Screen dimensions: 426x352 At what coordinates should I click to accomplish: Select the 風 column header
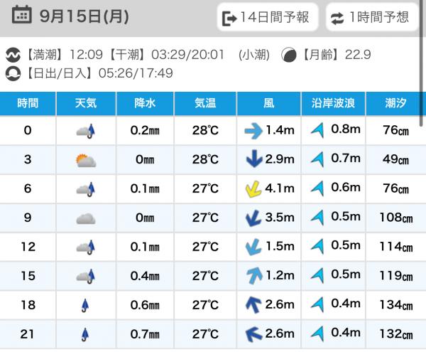coord(269,102)
